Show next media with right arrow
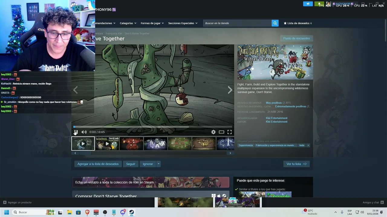 click(x=230, y=90)
